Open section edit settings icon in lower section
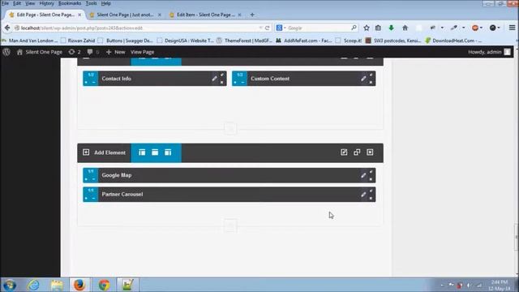 (344, 152)
